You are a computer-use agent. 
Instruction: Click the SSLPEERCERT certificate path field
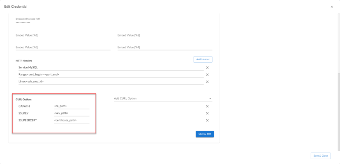(x=72, y=120)
